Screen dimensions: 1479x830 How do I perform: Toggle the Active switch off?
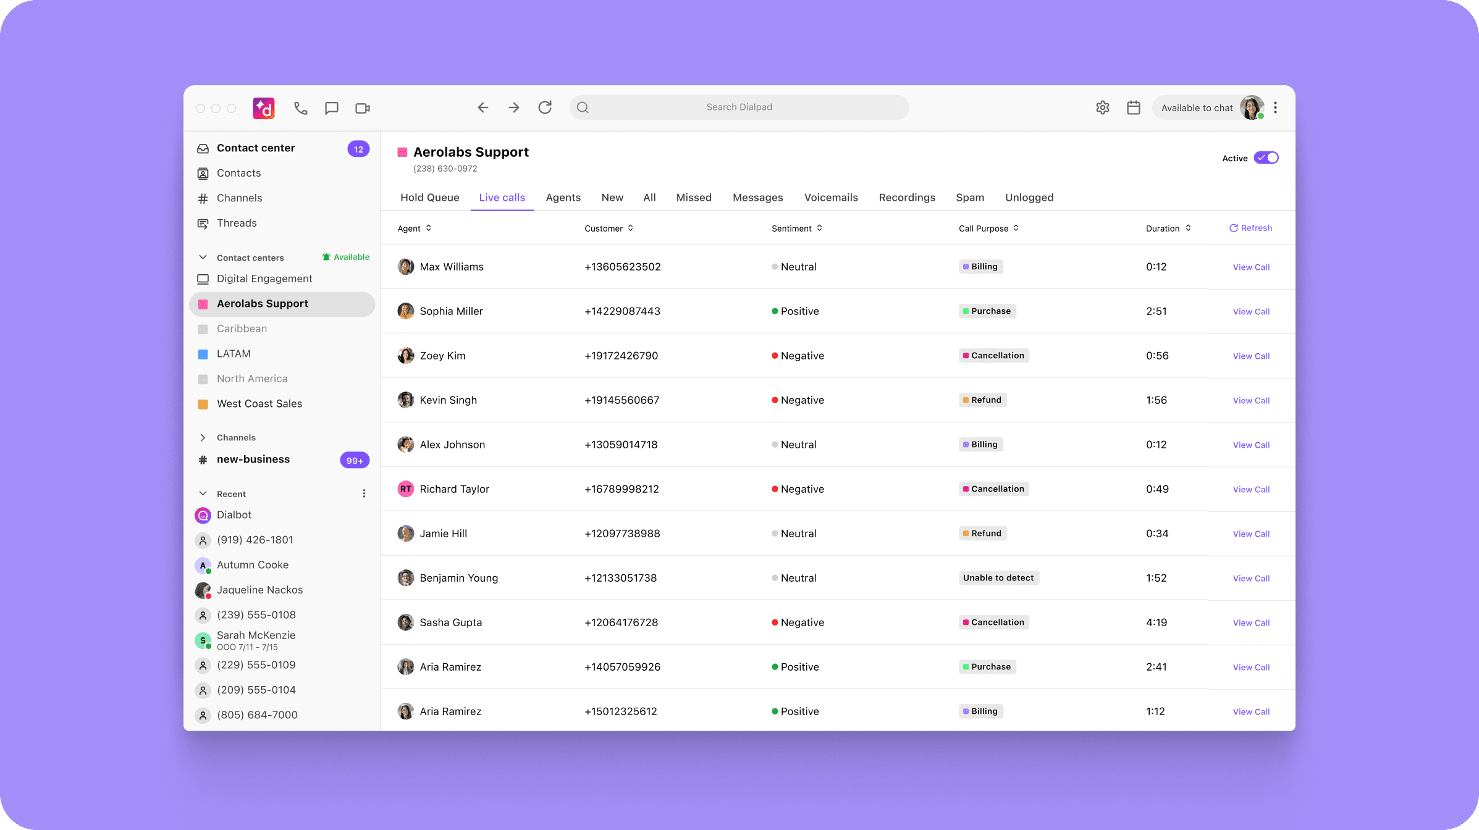click(x=1266, y=158)
